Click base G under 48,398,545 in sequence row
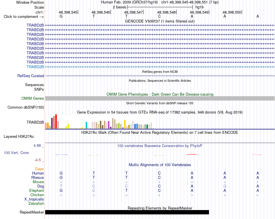Image resolution: width=275 pixels, height=219 pixels. (61, 16)
